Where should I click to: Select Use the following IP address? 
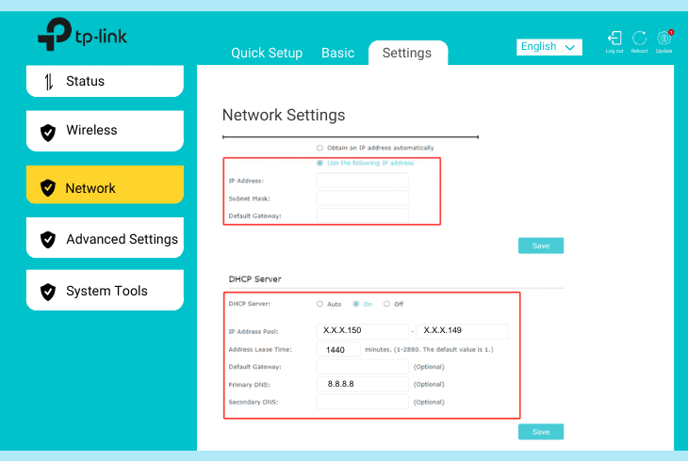pos(319,163)
